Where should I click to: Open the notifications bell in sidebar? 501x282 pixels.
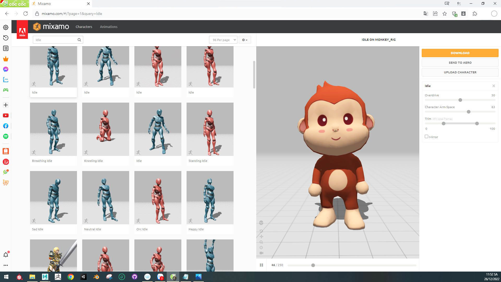point(6,255)
